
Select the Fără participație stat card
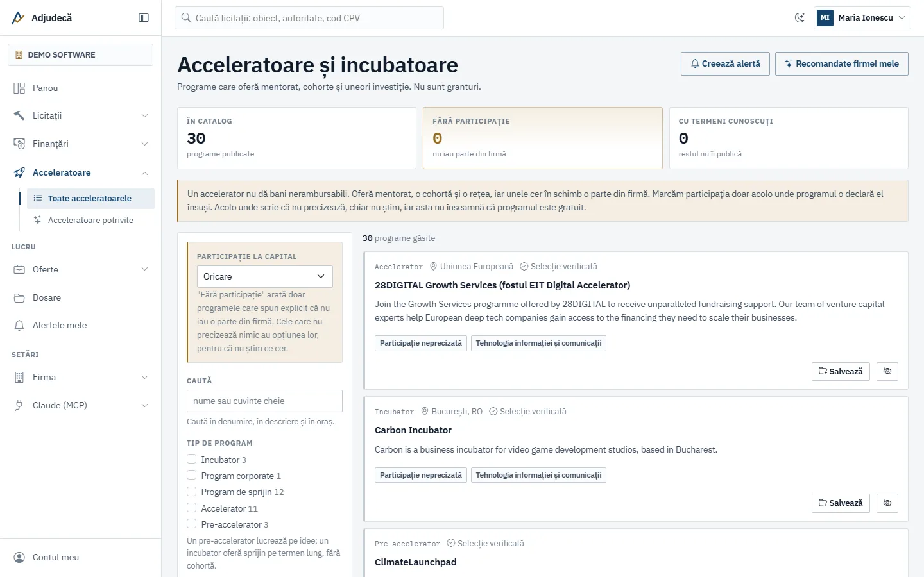coord(543,138)
